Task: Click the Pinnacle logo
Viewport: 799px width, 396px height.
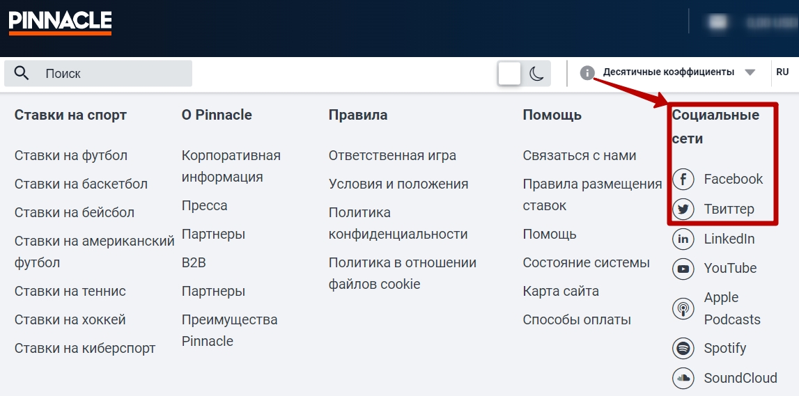Action: click(60, 23)
